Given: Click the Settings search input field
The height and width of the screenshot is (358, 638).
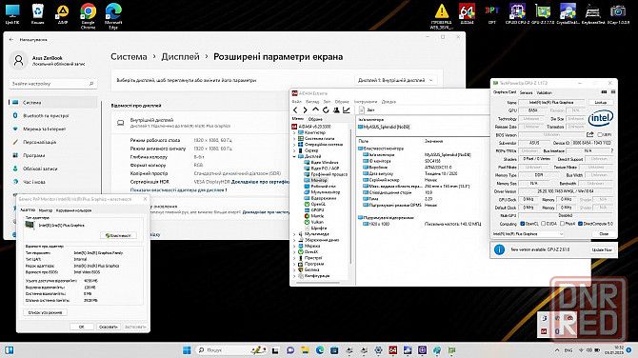Looking at the screenshot, I should (53, 84).
